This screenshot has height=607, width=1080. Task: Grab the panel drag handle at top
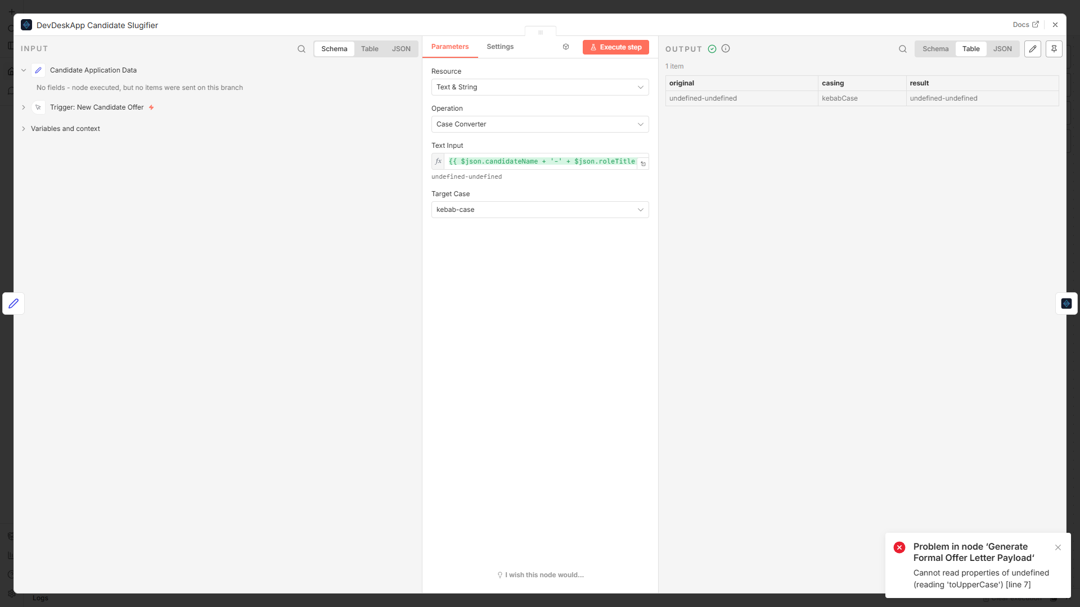[541, 32]
